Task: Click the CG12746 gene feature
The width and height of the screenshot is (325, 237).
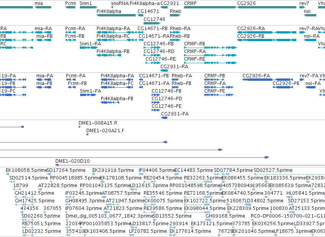Action: point(152,23)
